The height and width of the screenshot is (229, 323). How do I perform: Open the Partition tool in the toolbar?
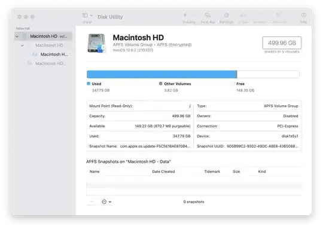pyautogui.click(x=227, y=15)
